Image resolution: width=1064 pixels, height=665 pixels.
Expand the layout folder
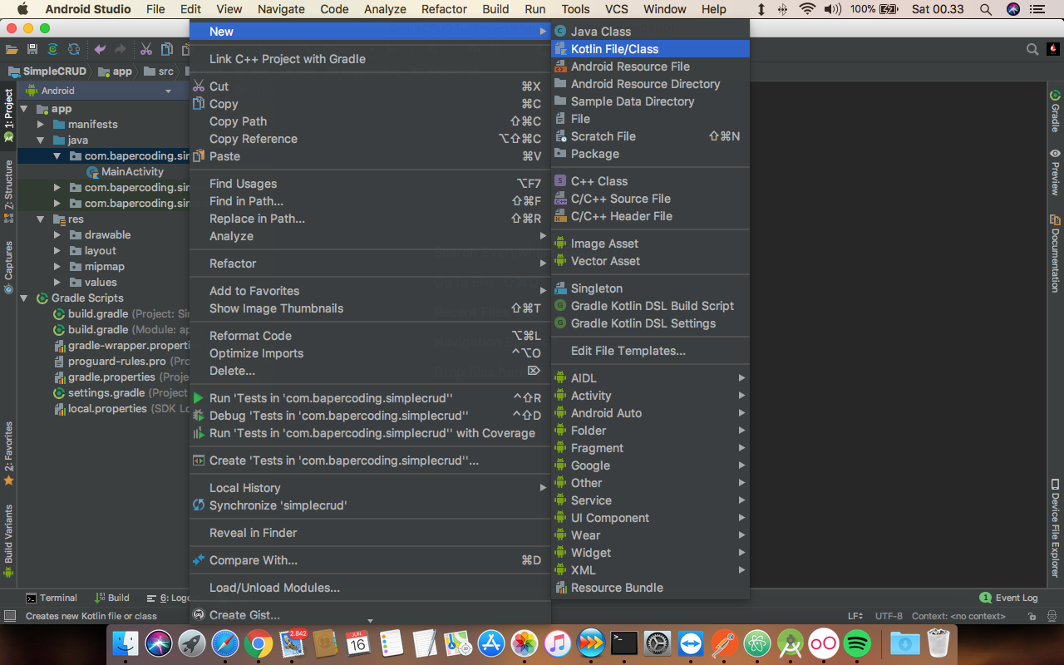click(x=57, y=251)
